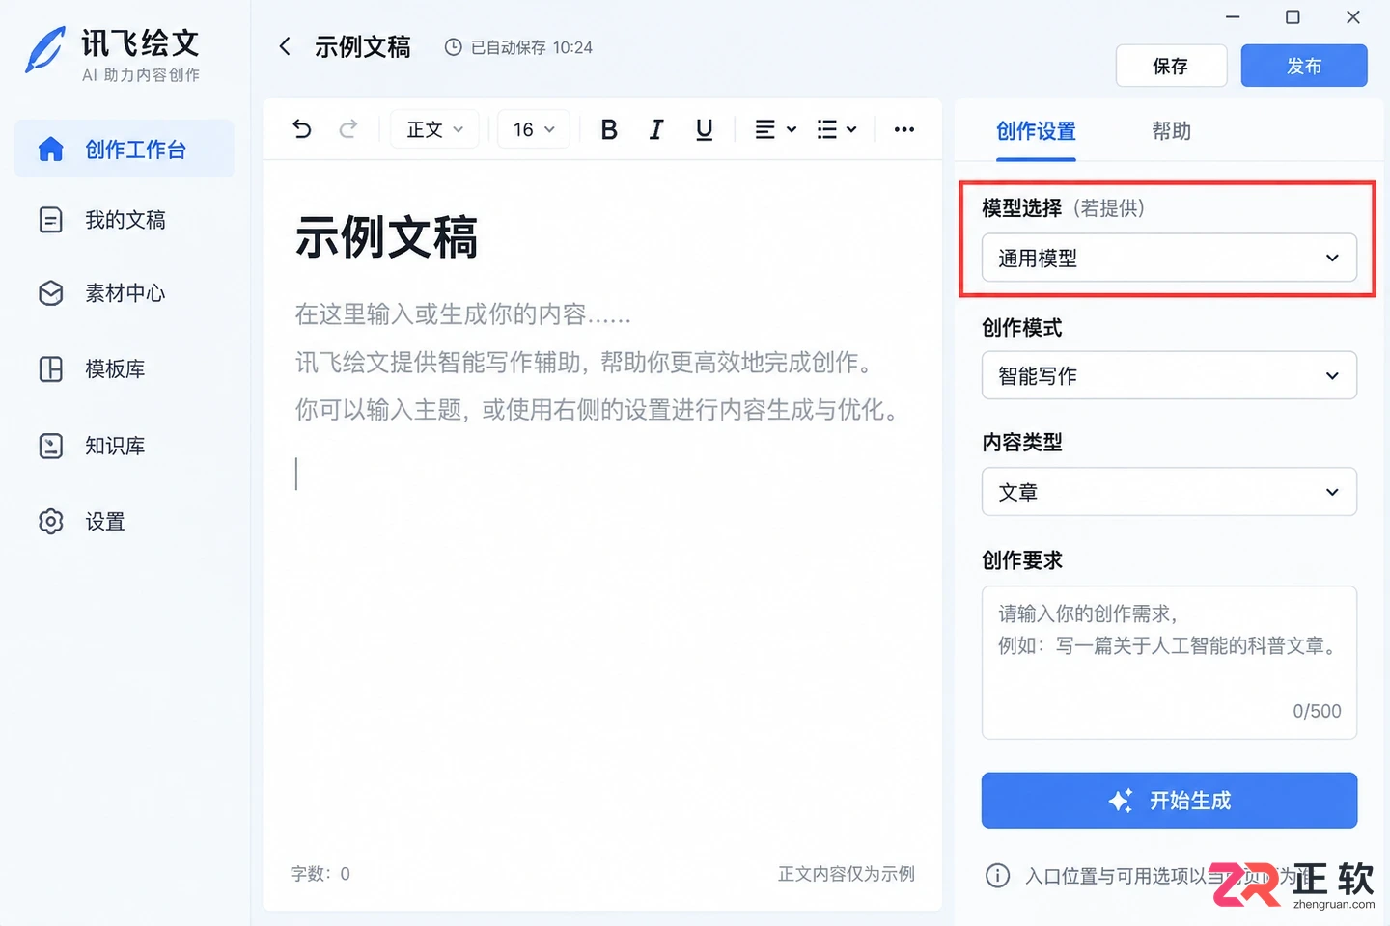Expand the font size 16 dropdown
Viewport: 1390px width, 926px height.
[534, 129]
